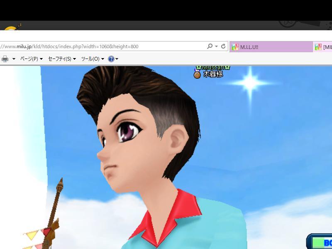Open the ツール(O) menu
Screen dimensions: 332x249
[92, 59]
